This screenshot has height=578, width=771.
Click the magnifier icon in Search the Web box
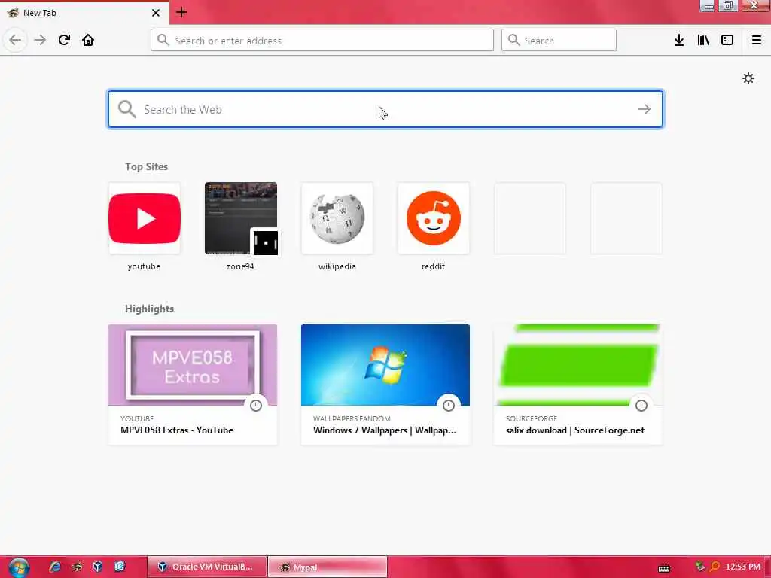click(x=126, y=109)
